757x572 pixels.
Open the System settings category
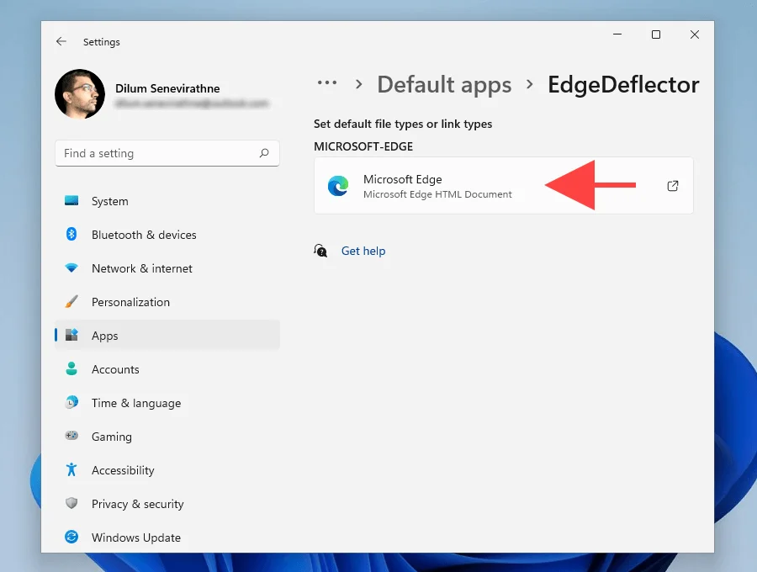[x=167, y=201]
